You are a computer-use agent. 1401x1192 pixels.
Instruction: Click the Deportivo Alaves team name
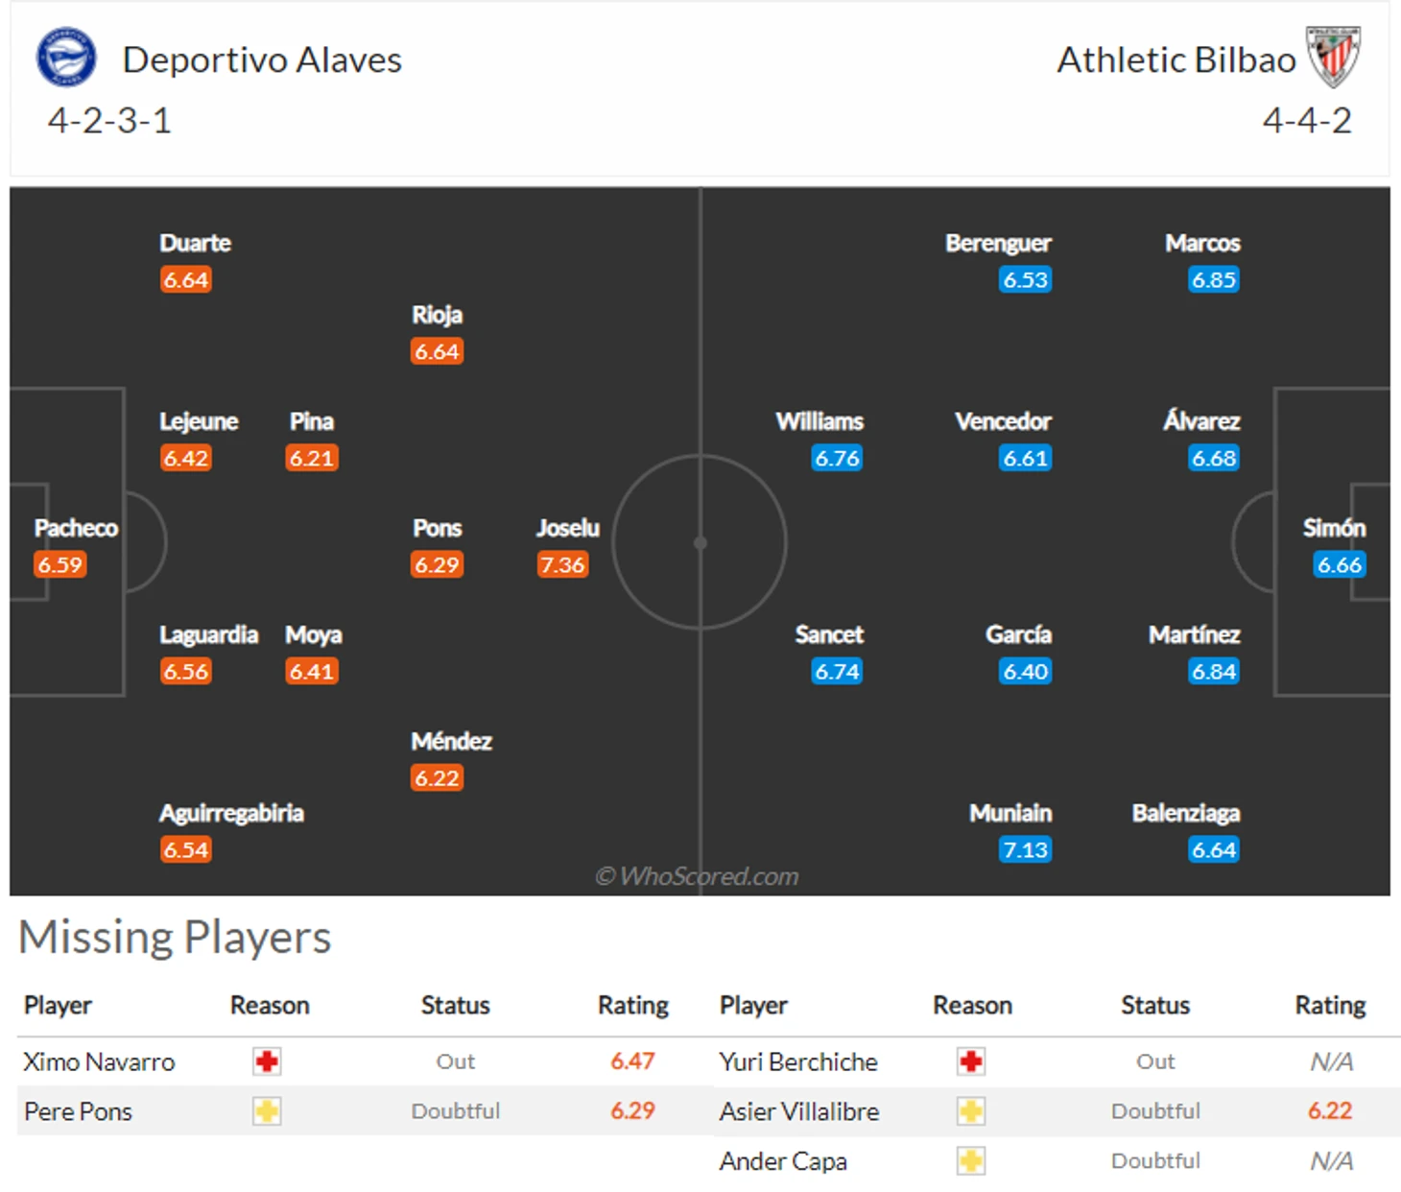262,60
